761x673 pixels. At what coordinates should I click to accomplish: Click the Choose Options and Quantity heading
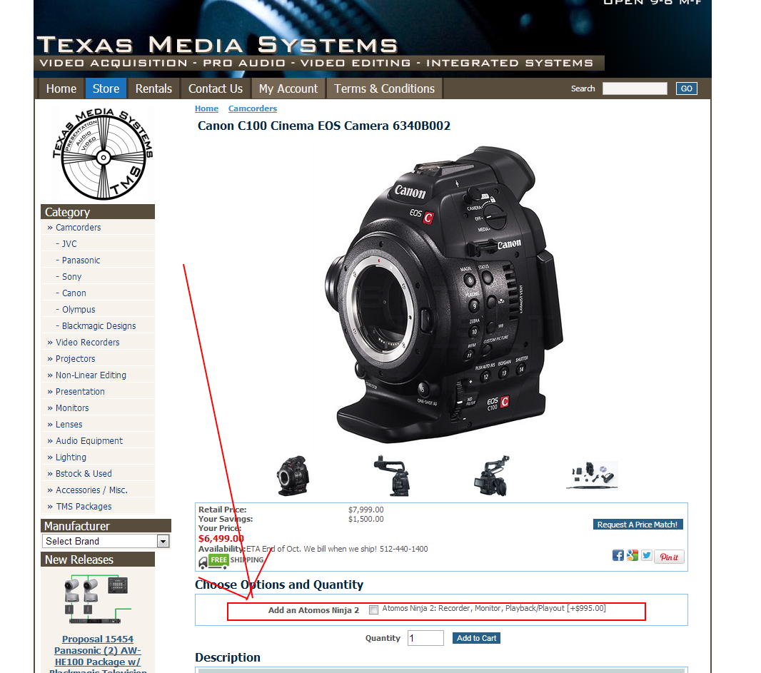[x=279, y=585]
